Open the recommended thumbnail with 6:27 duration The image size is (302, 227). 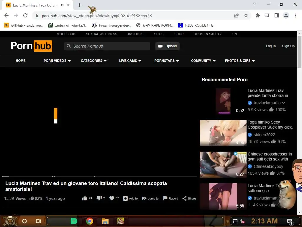[x=223, y=165]
